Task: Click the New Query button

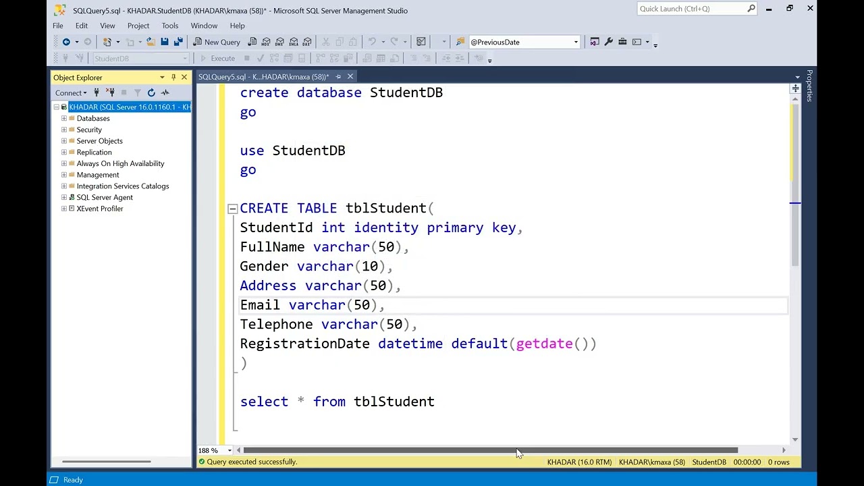Action: (216, 42)
